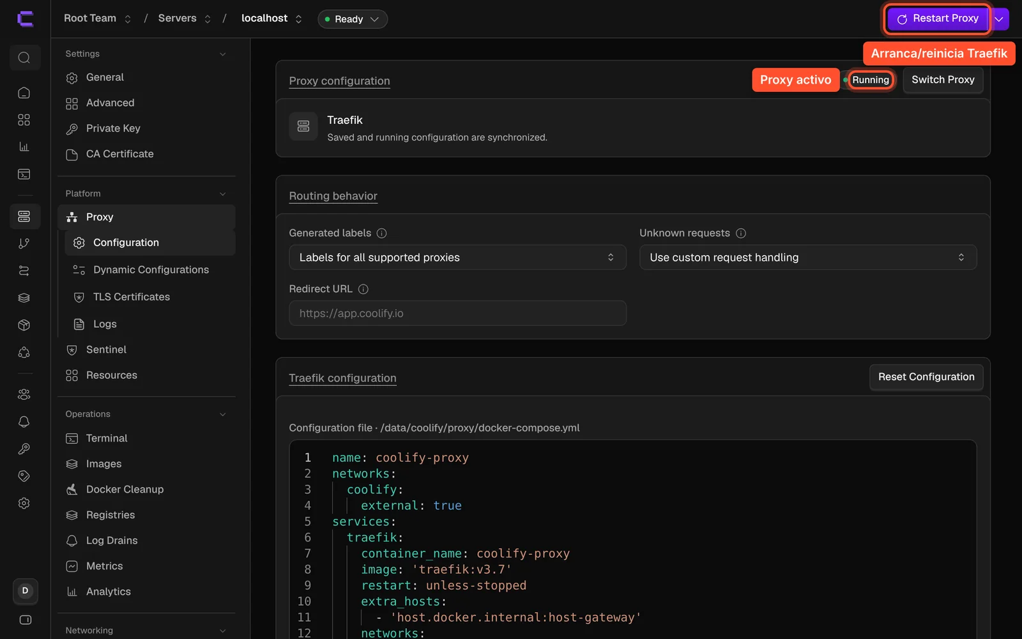Open the notifications bell icon in rail
This screenshot has height=639, width=1022.
pos(24,422)
